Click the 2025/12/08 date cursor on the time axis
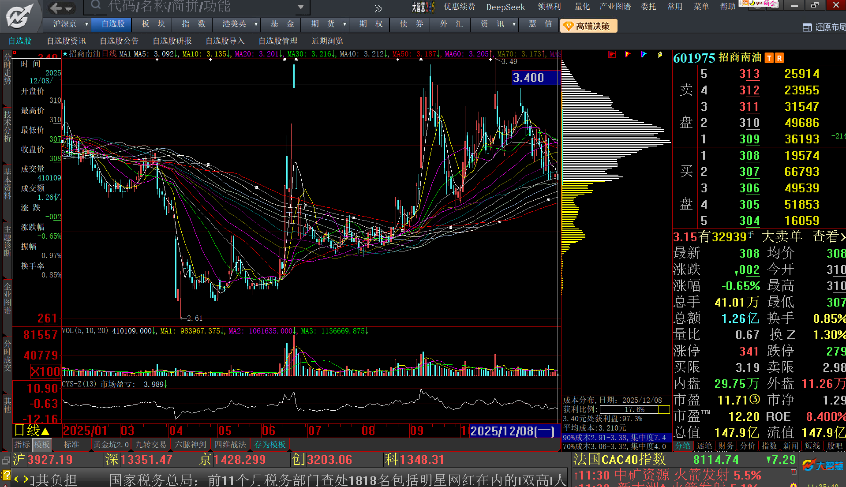The width and height of the screenshot is (846, 487). pyautogui.click(x=514, y=431)
